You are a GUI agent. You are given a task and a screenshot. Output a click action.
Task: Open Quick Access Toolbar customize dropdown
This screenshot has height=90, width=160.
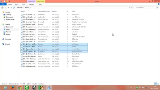(9, 1)
